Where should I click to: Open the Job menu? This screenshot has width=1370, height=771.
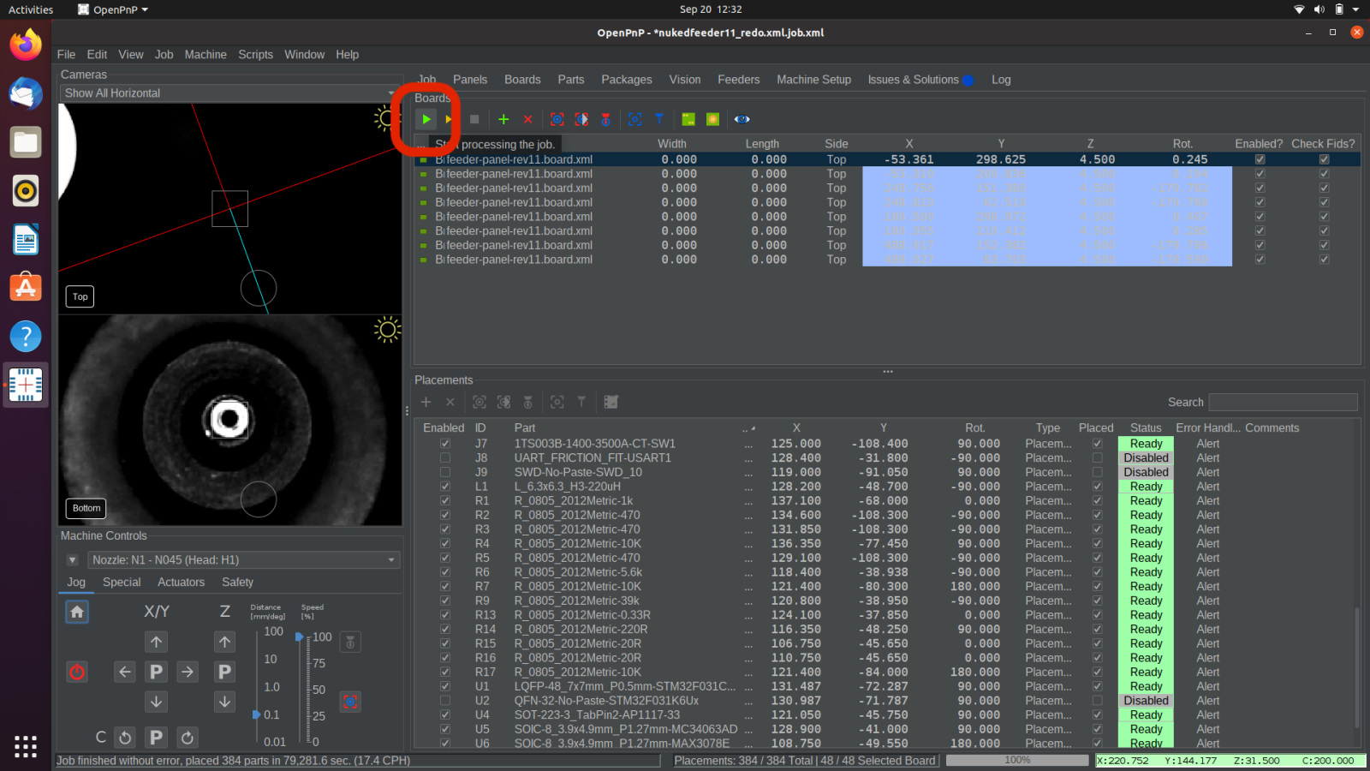click(164, 54)
